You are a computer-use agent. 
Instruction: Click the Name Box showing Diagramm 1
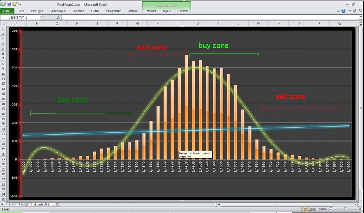(19, 17)
